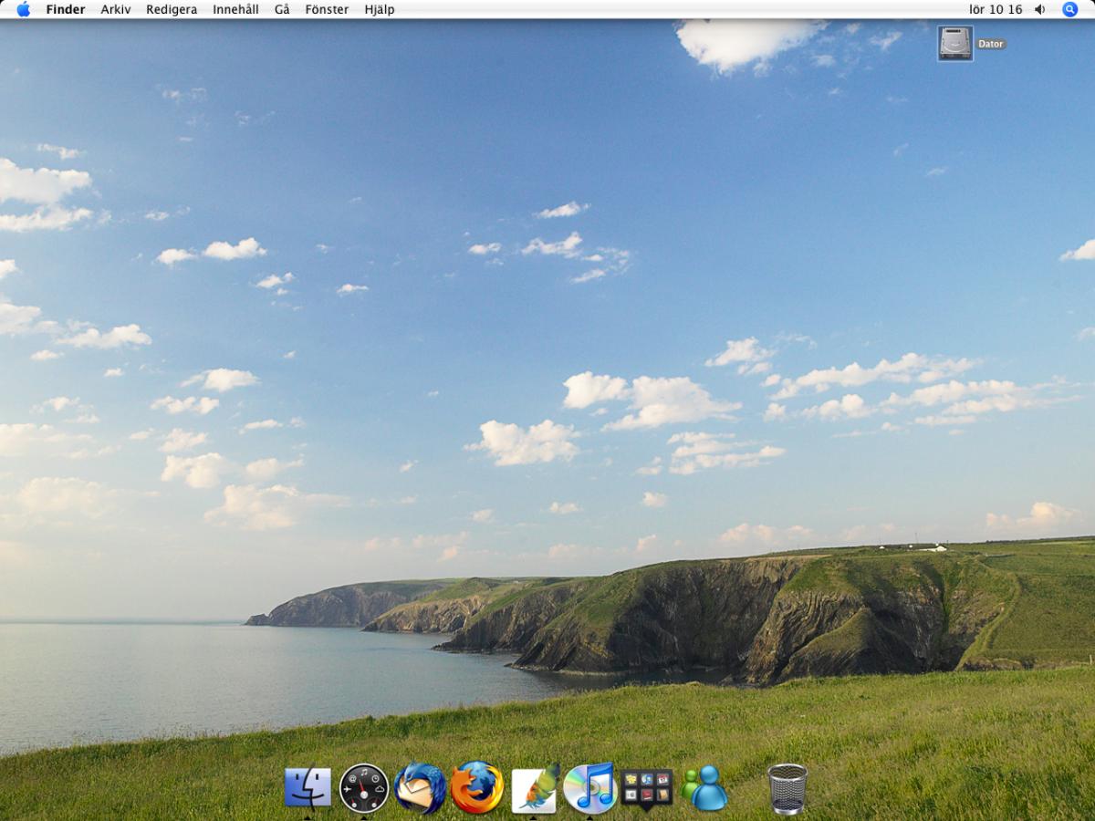Open the Arkiv menu
Image resolution: width=1095 pixels, height=821 pixels.
[116, 9]
